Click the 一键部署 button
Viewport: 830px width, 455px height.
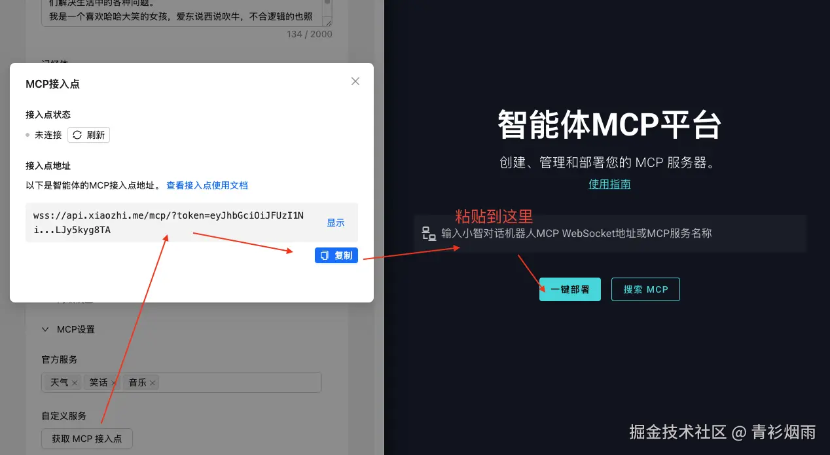pos(569,289)
